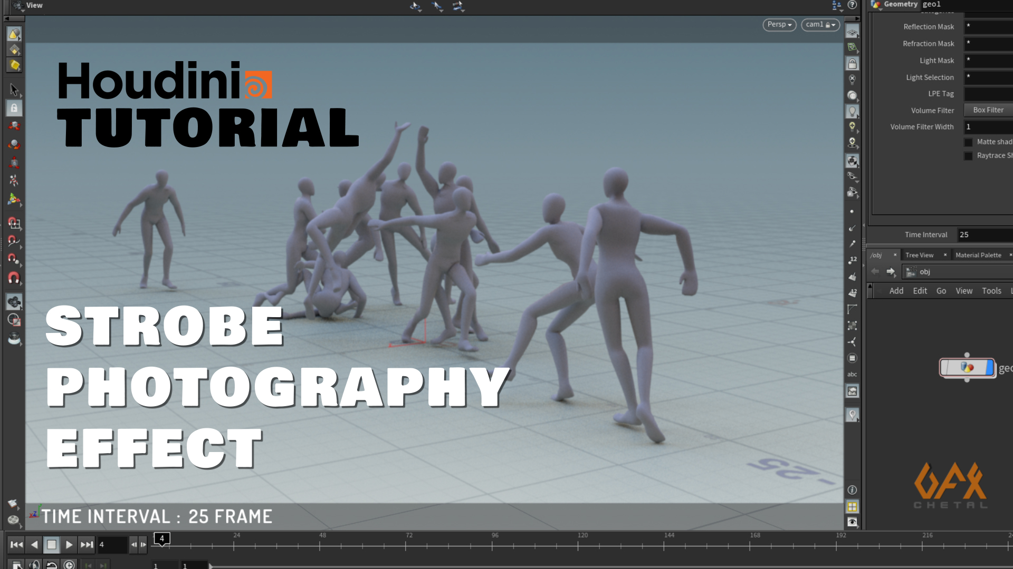The image size is (1013, 569).
Task: Click the lock camera icon in display toolbar
Action: click(852, 64)
